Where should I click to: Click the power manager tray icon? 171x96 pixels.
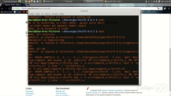pos(157,1)
